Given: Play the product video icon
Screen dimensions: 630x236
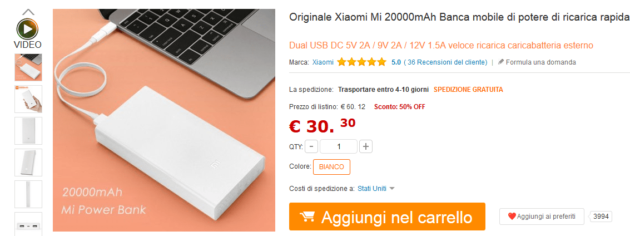Looking at the screenshot, I should pyautogui.click(x=28, y=29).
